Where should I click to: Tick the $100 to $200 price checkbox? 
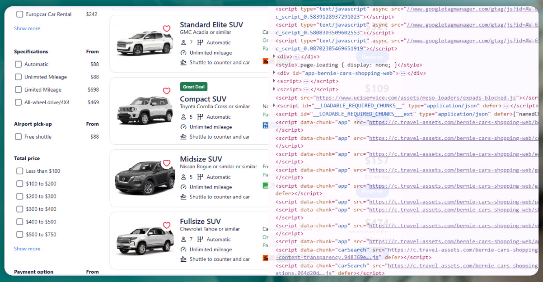click(20, 184)
